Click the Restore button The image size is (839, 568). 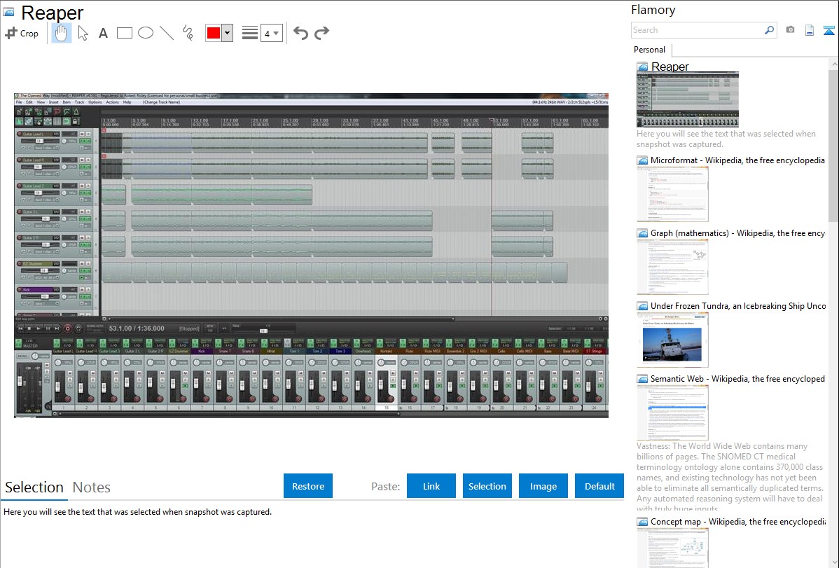308,486
